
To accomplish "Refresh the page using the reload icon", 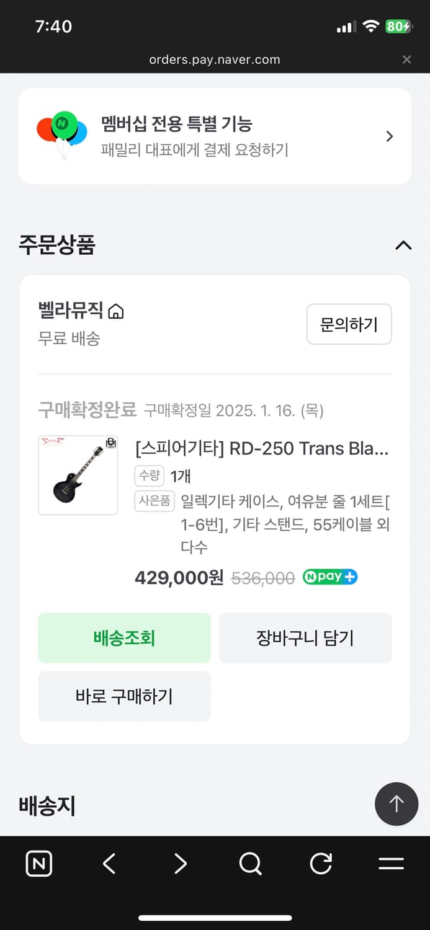I will tap(320, 863).
